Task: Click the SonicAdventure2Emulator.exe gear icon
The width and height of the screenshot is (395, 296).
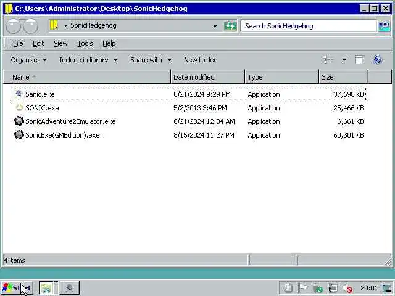Action: pos(19,121)
